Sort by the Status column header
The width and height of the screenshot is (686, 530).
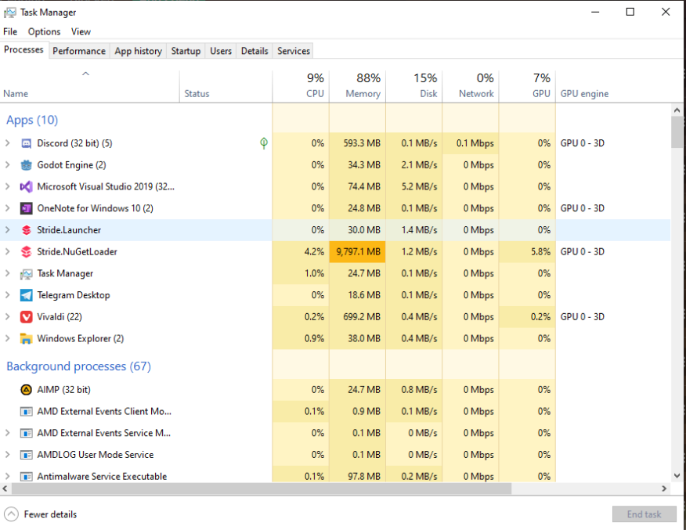pyautogui.click(x=226, y=87)
